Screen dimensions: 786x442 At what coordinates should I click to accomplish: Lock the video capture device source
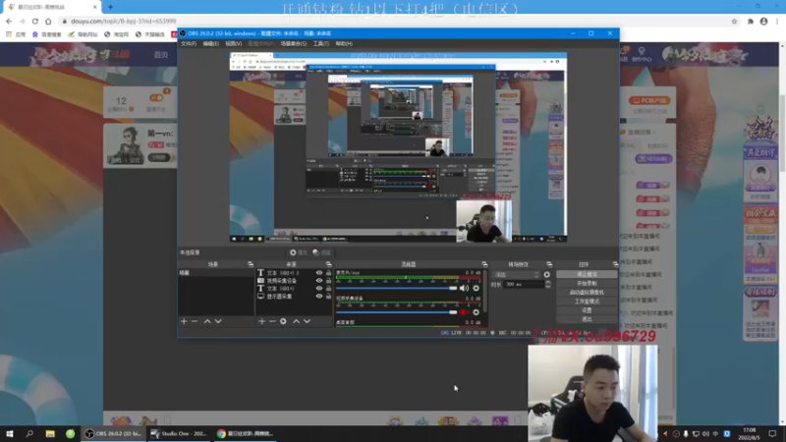(329, 281)
